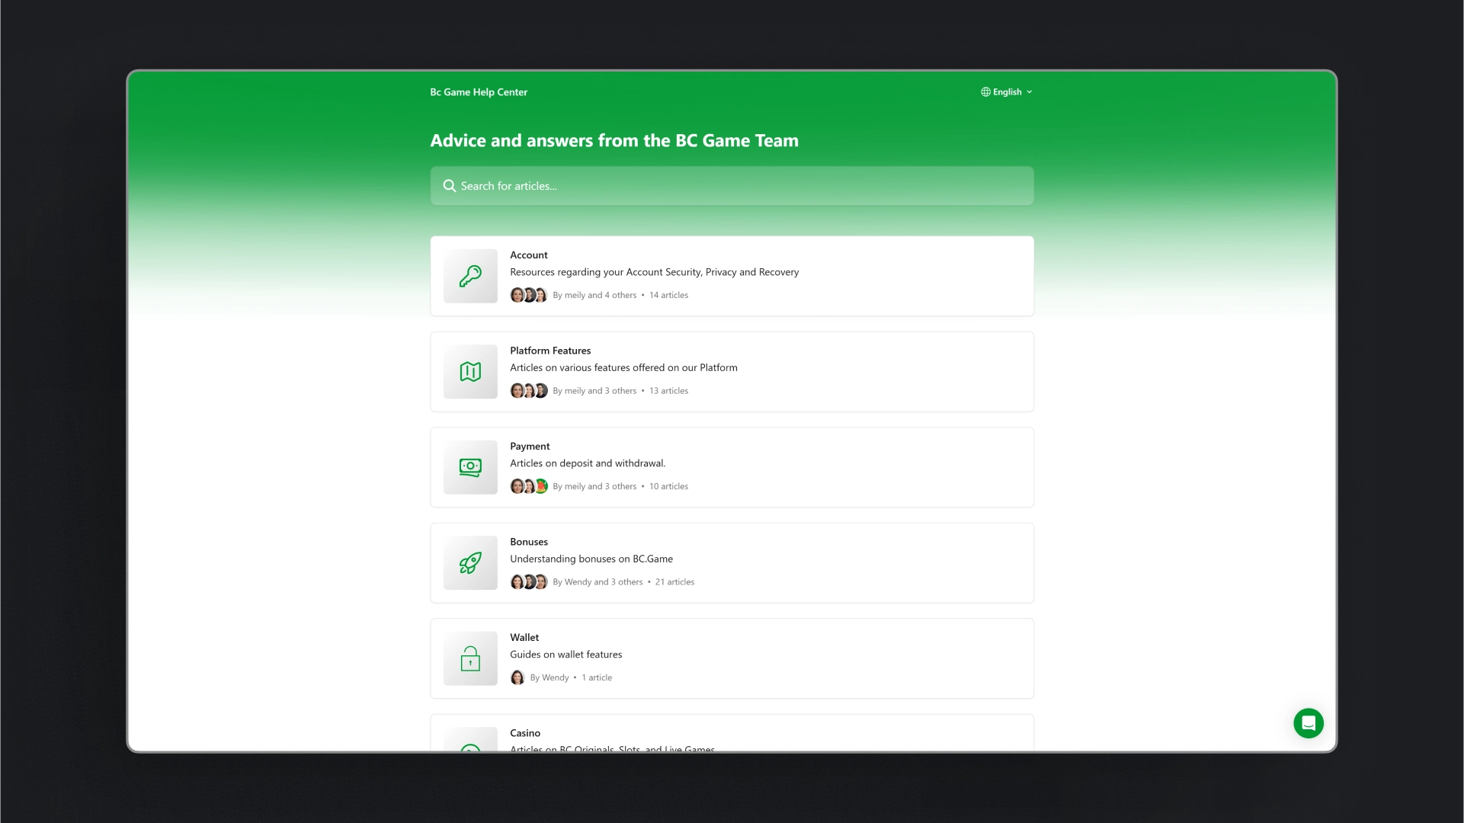The width and height of the screenshot is (1464, 823).
Task: Click 'Guides on wallet features' text
Action: 565,655
